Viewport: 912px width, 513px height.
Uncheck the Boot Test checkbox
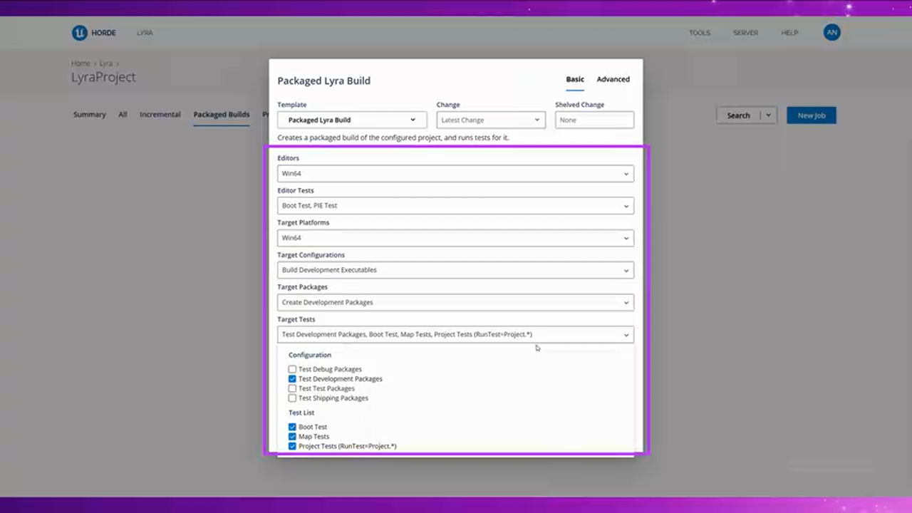(x=292, y=427)
